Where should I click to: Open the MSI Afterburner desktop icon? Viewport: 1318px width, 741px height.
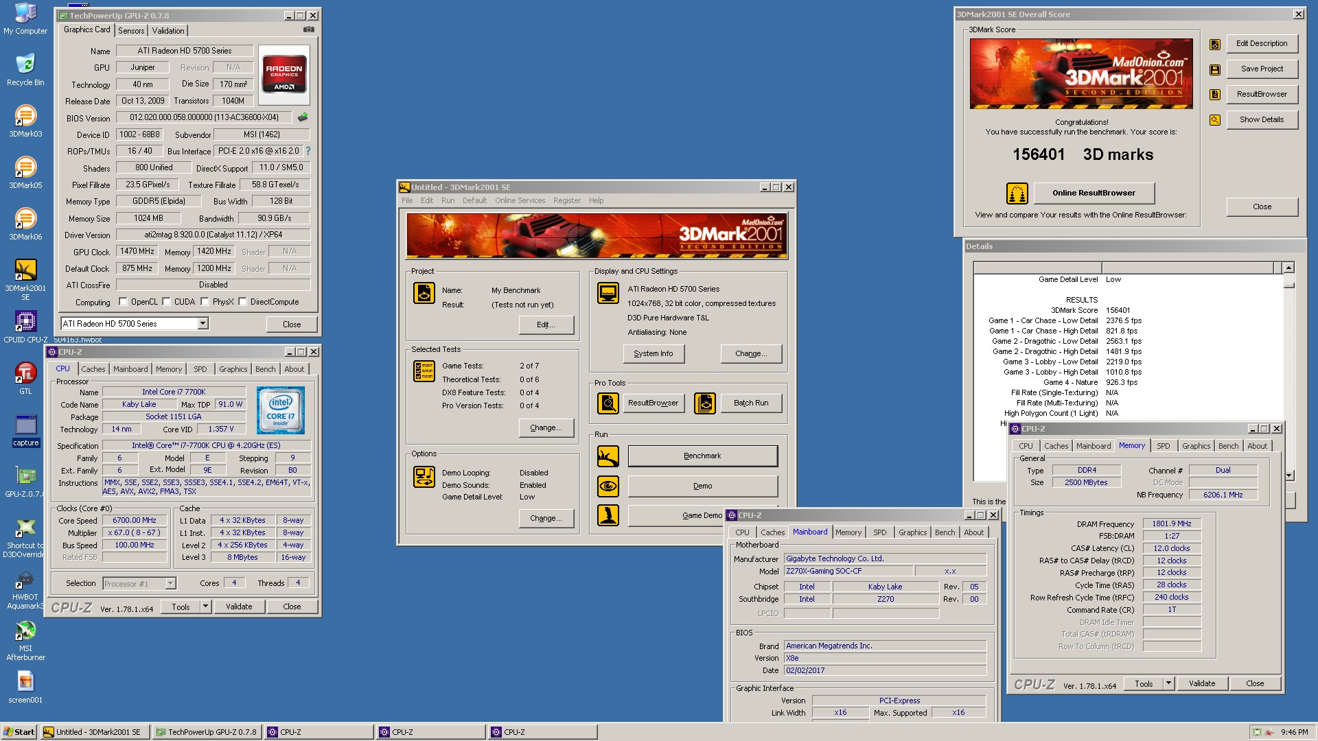pyautogui.click(x=25, y=641)
